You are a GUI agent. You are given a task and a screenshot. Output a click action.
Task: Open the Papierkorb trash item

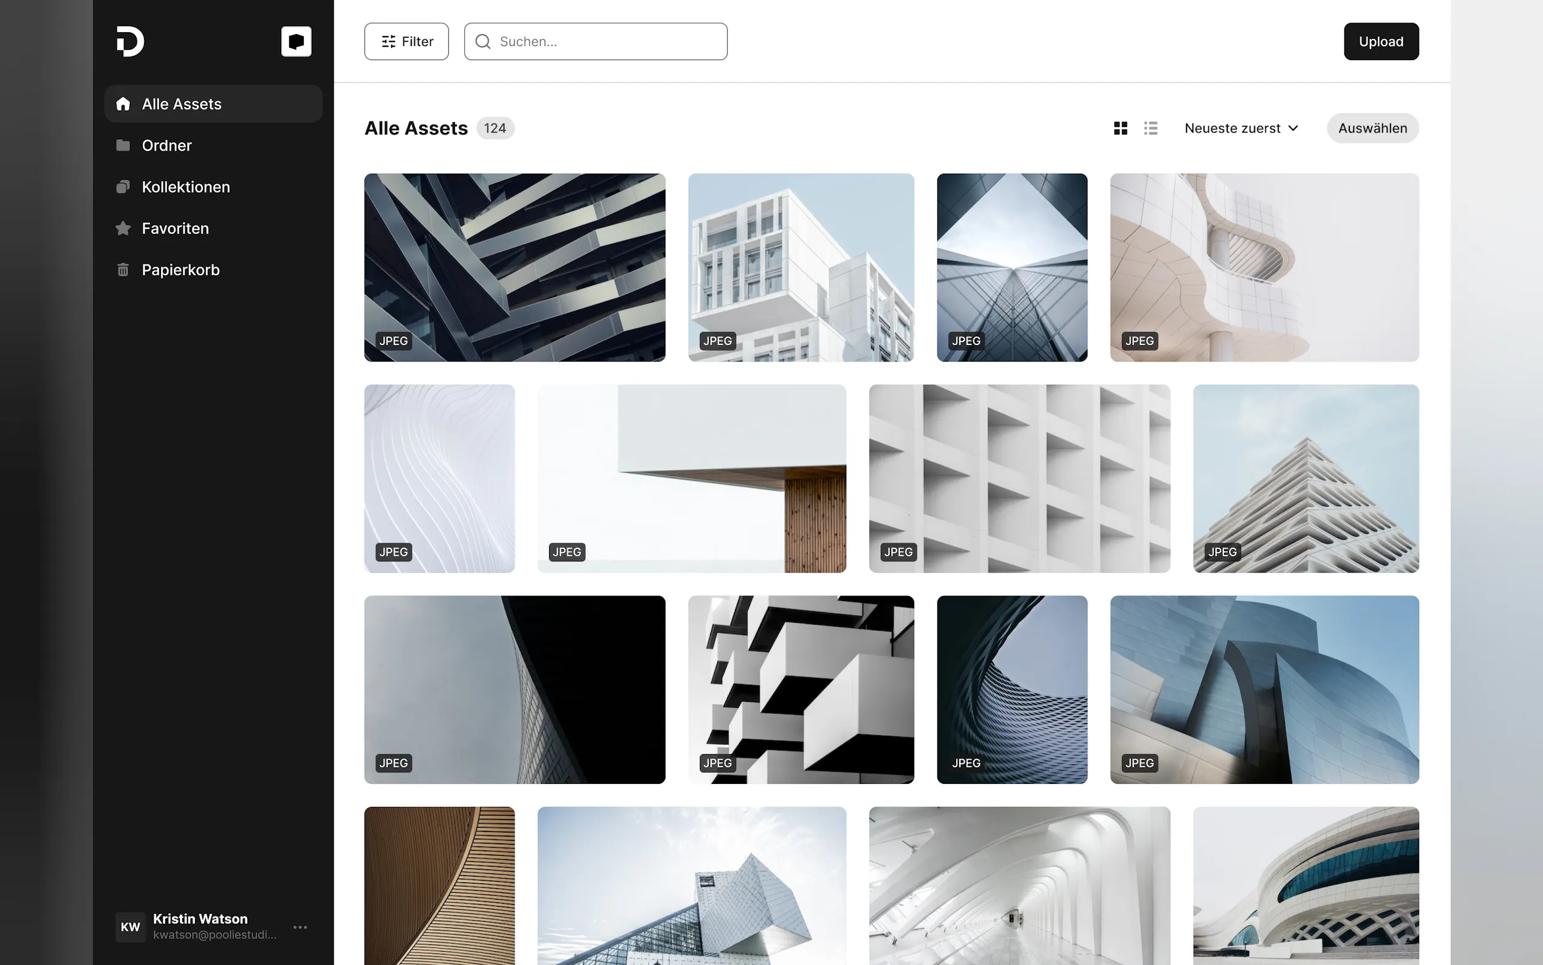180,270
